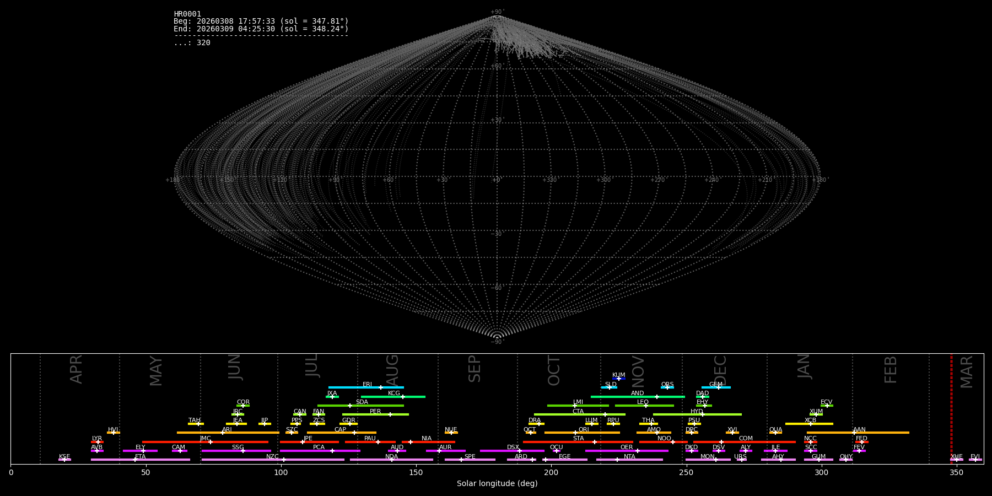Click the End timestamp line
This screenshot has width=992, height=496.
click(261, 29)
